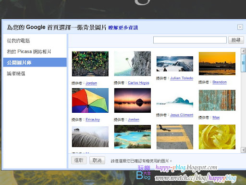Screen dimensions: 246x185
Task: Focus the image search text field
Action: click(190, 40)
